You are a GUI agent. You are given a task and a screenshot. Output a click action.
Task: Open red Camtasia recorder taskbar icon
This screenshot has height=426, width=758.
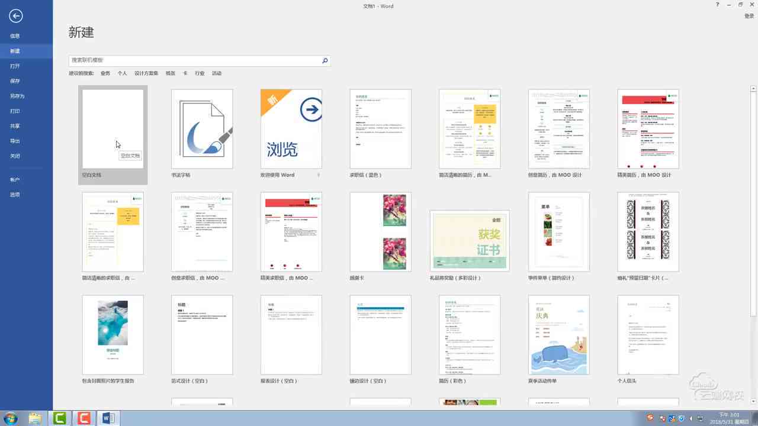83,418
